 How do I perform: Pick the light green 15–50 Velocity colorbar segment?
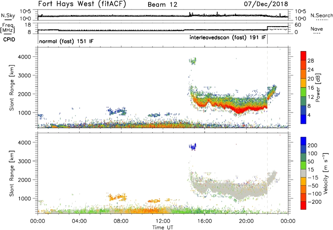pyautogui.click(x=303, y=165)
